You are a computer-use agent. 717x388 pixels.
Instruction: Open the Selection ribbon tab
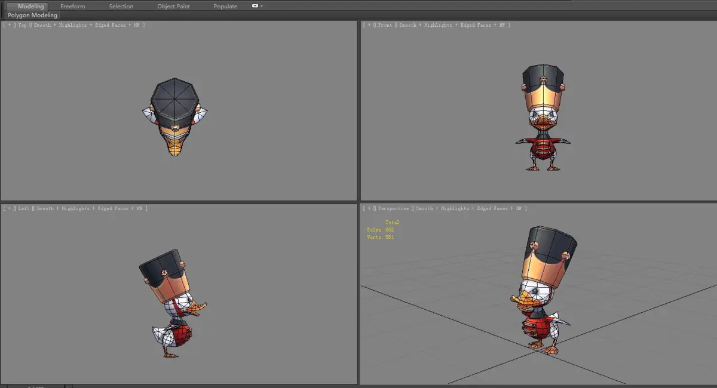coord(121,6)
